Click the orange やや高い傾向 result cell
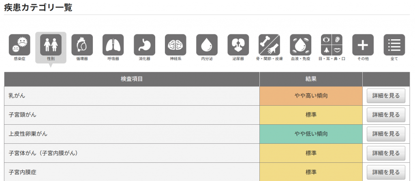The image size is (415, 181). coord(311,96)
